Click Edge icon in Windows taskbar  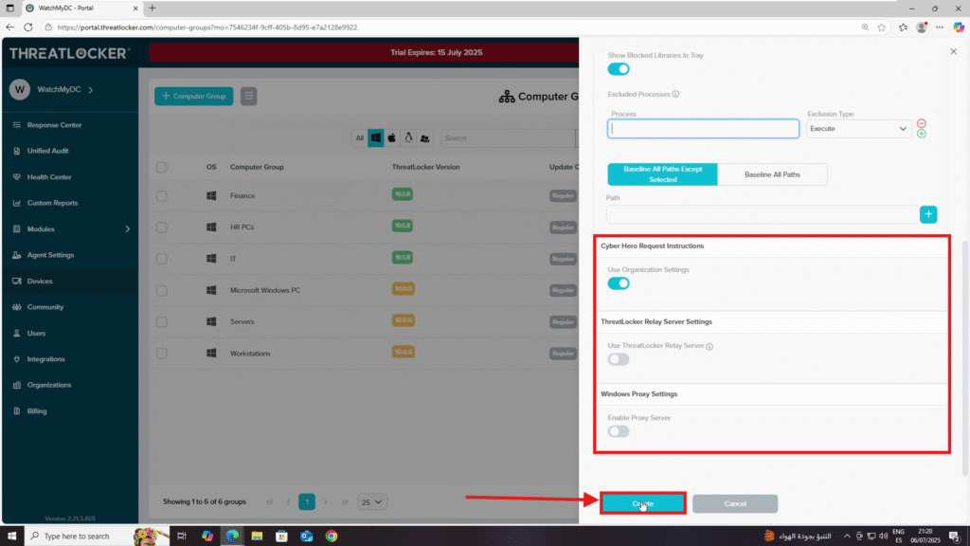click(232, 537)
